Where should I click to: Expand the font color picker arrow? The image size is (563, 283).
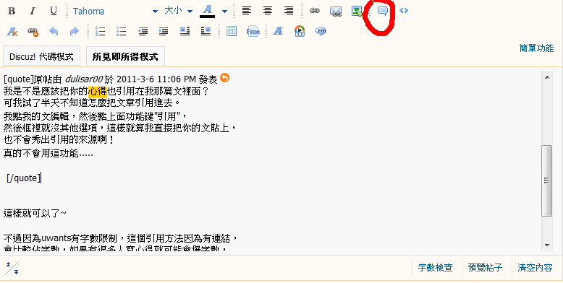tap(224, 12)
